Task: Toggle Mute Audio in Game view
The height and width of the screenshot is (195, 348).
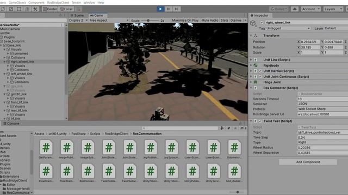Action: [x=210, y=21]
